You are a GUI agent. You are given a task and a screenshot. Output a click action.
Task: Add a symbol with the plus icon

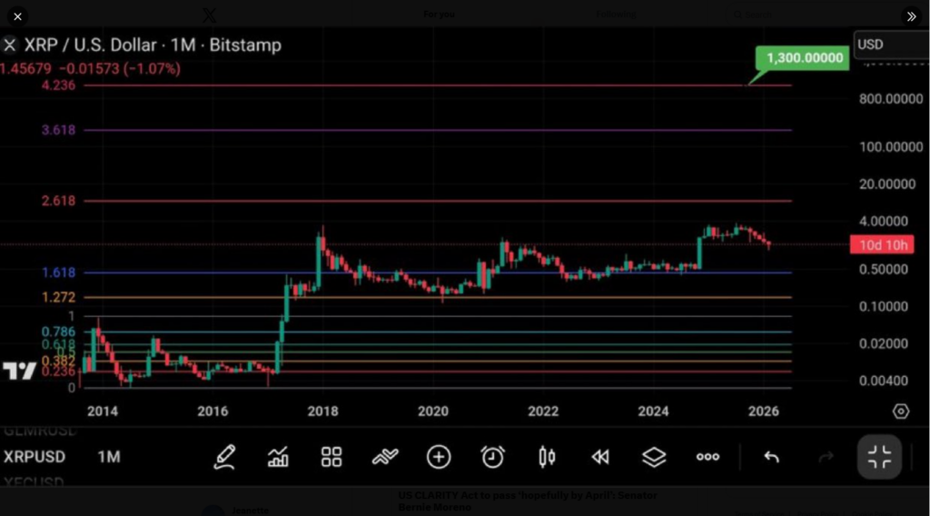click(x=439, y=457)
